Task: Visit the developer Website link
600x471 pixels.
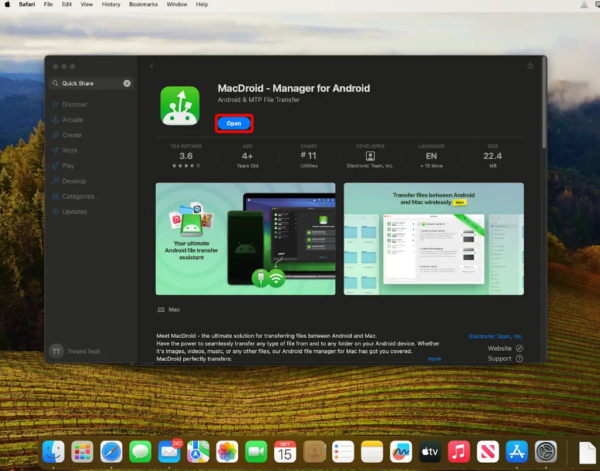Action: tap(505, 348)
